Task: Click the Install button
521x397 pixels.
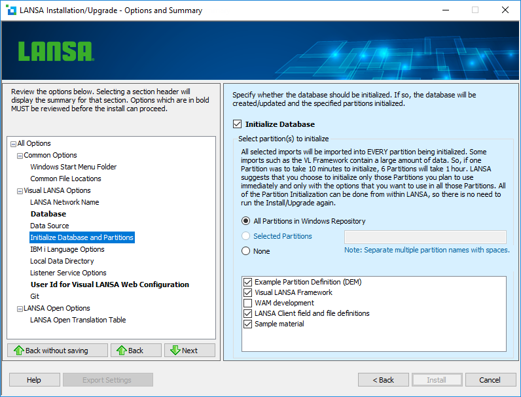Action: click(437, 380)
